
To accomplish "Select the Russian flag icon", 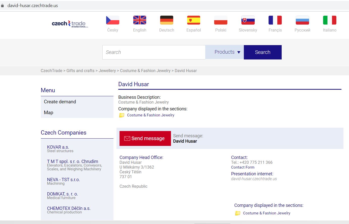I will point(302,20).
